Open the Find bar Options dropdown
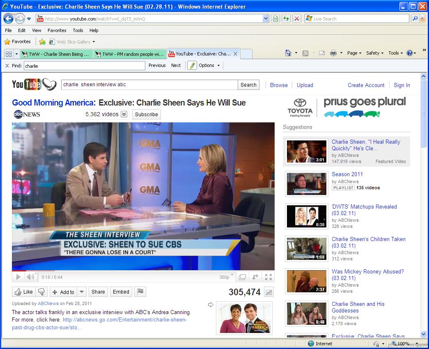Viewport: 429px width, 349px height. pyautogui.click(x=209, y=65)
